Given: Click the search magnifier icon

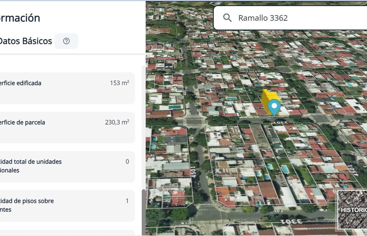Looking at the screenshot, I should point(227,18).
